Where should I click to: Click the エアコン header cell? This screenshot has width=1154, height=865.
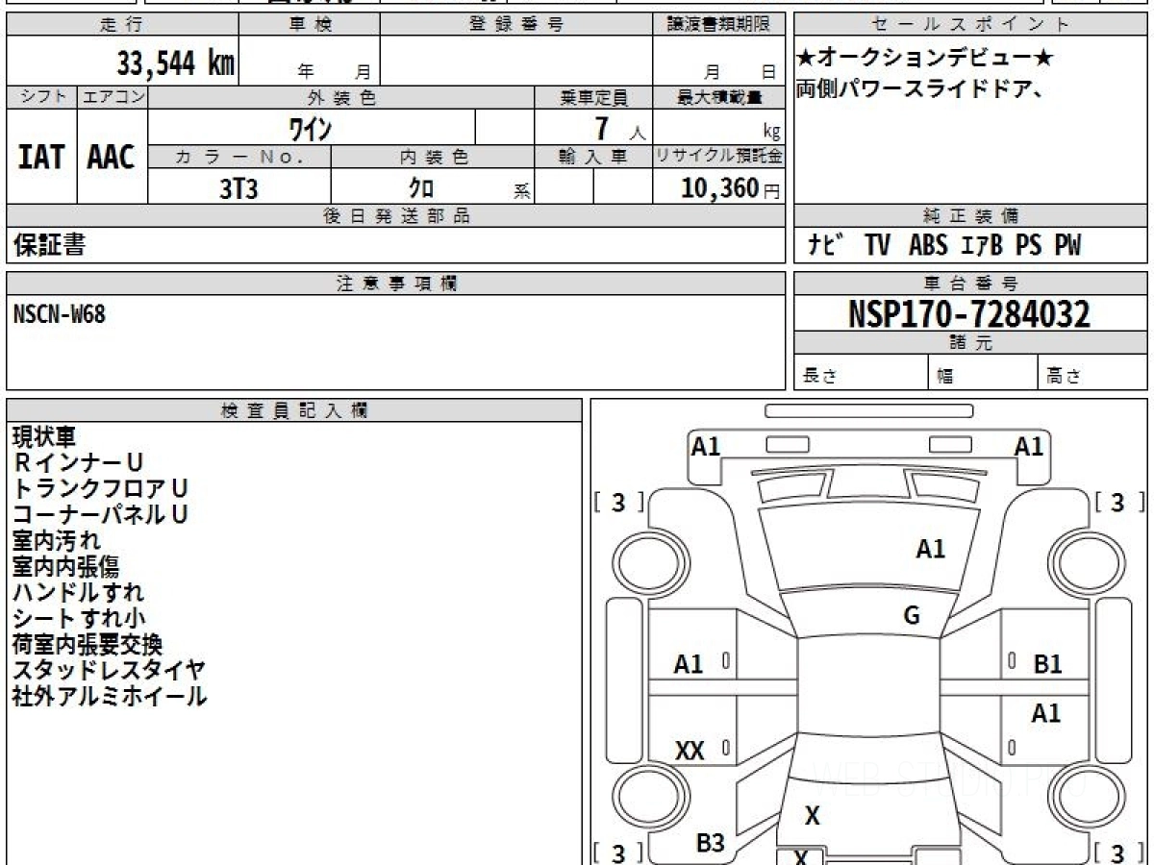pyautogui.click(x=113, y=97)
